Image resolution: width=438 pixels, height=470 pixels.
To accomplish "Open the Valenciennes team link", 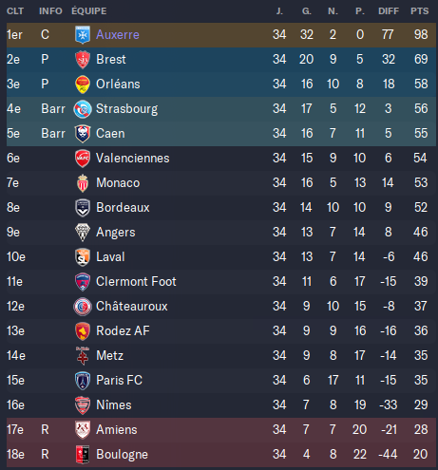I will (x=133, y=159).
